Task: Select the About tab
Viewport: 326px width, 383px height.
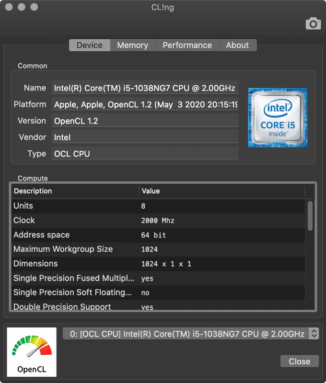Action: 238,45
